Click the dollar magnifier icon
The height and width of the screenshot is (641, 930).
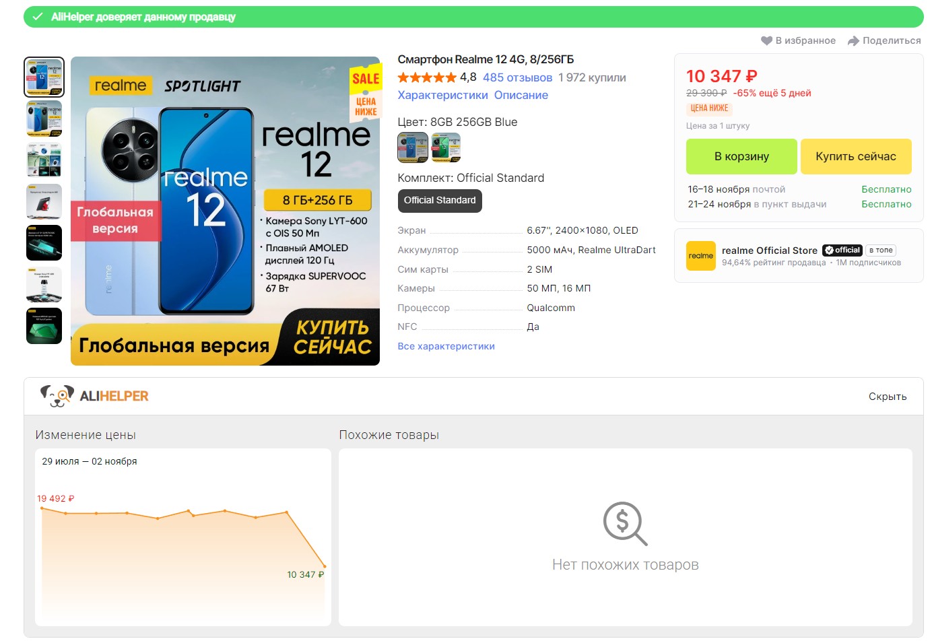click(x=625, y=523)
